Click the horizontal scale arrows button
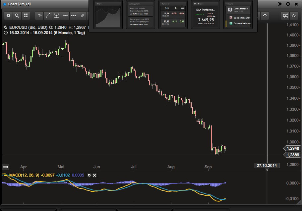 [x=6, y=167]
